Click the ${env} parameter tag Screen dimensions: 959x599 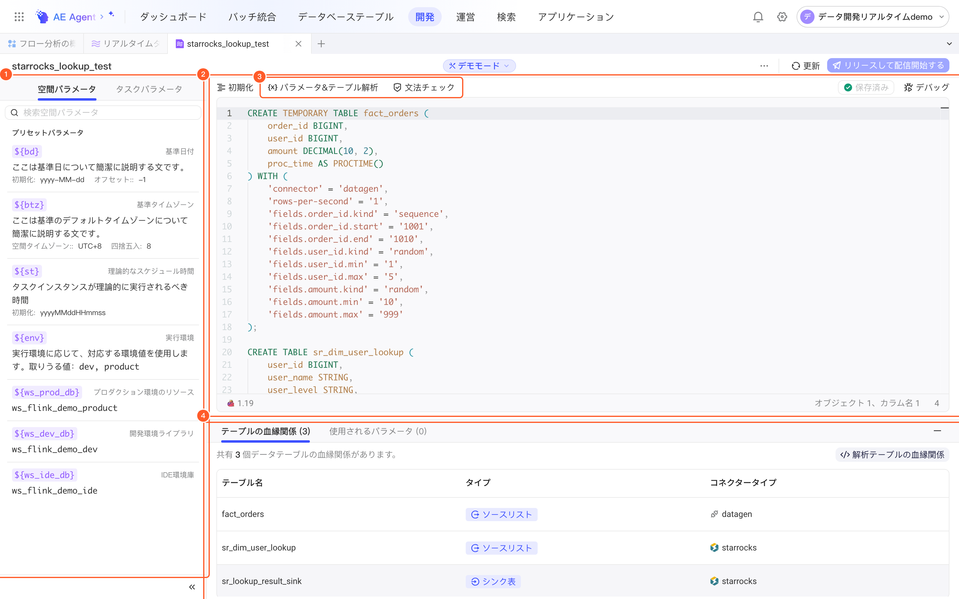tap(29, 338)
